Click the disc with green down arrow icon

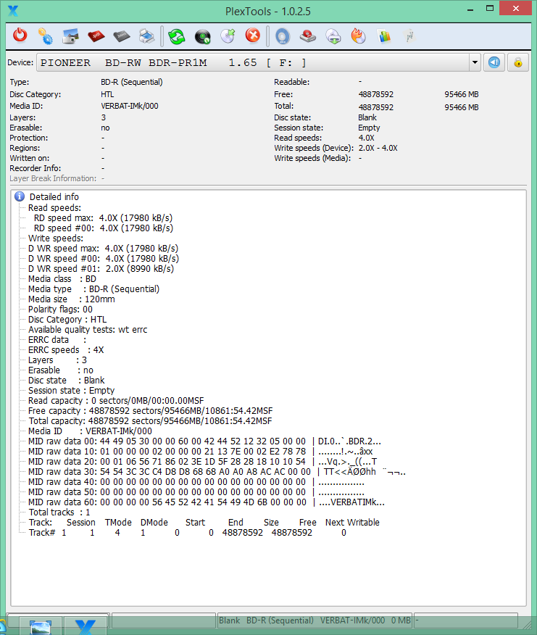tap(333, 36)
